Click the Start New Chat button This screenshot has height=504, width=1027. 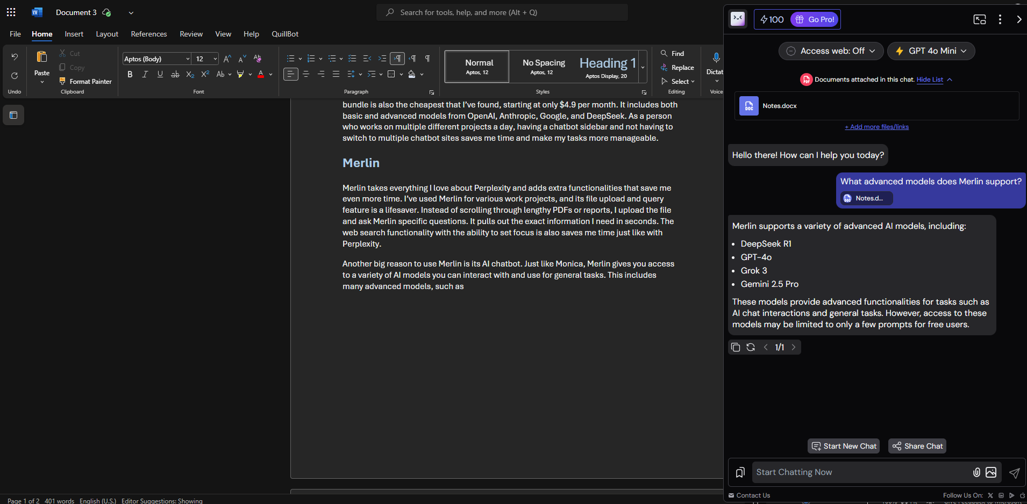click(x=844, y=446)
